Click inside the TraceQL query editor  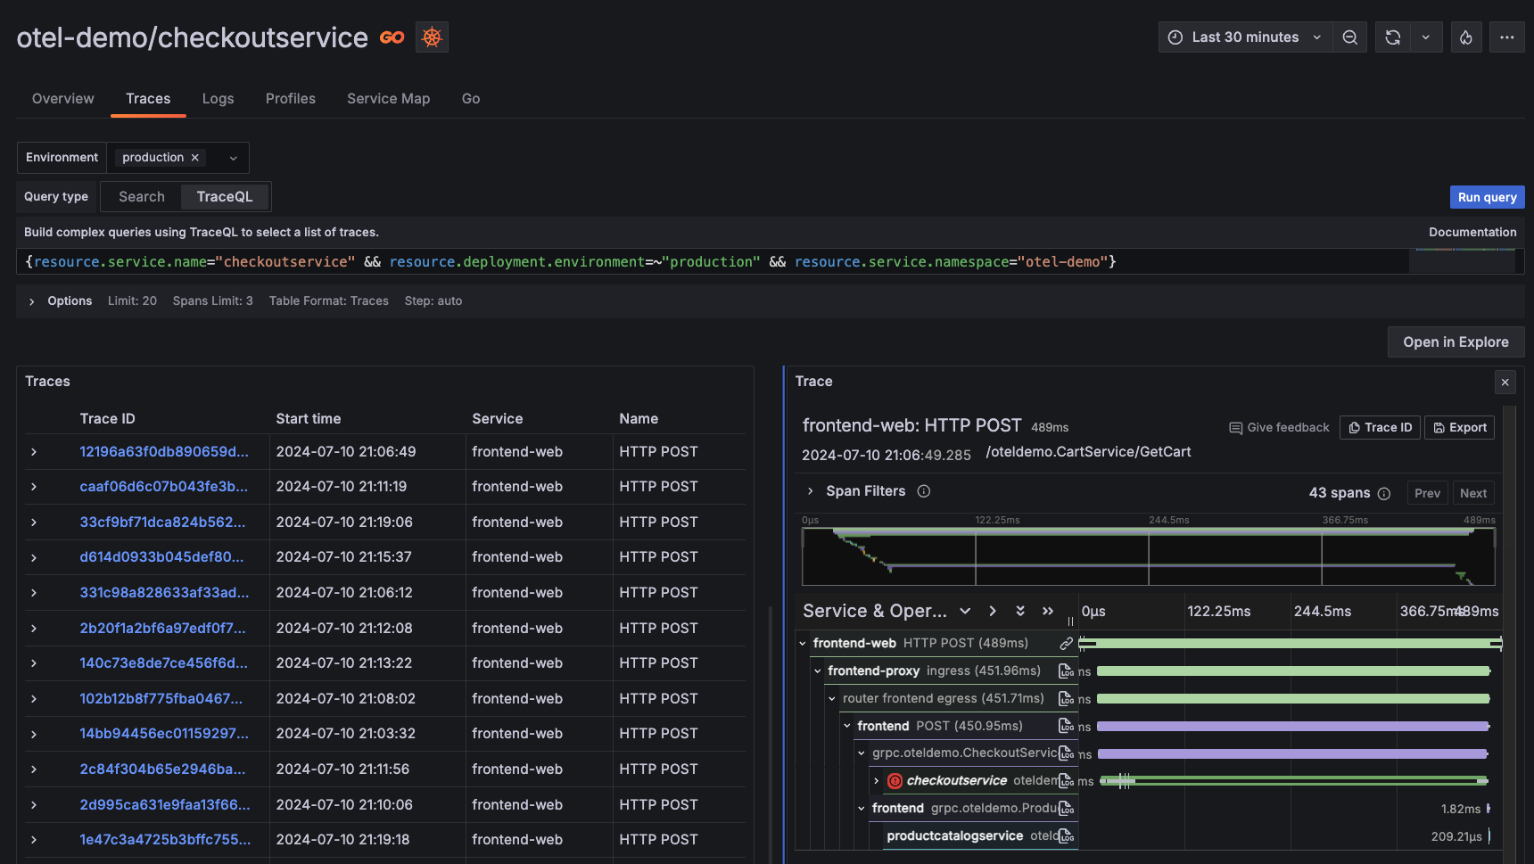(x=624, y=261)
